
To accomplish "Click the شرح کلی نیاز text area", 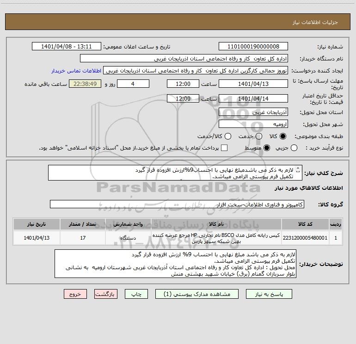I will [175, 173].
